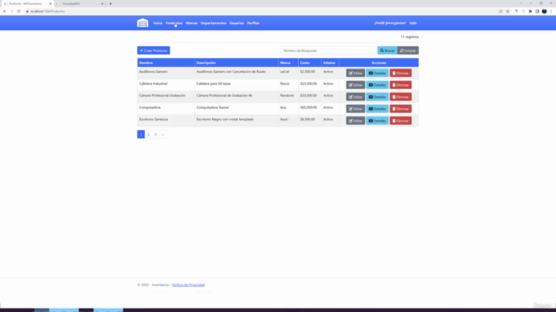Open Perfiles section
This screenshot has height=312, width=556.
coord(253,23)
